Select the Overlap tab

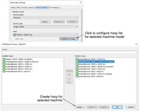(24, 8)
